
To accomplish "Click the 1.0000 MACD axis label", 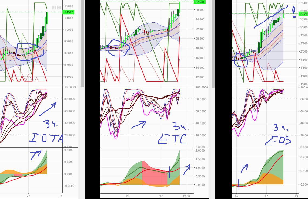I will click(x=200, y=168).
